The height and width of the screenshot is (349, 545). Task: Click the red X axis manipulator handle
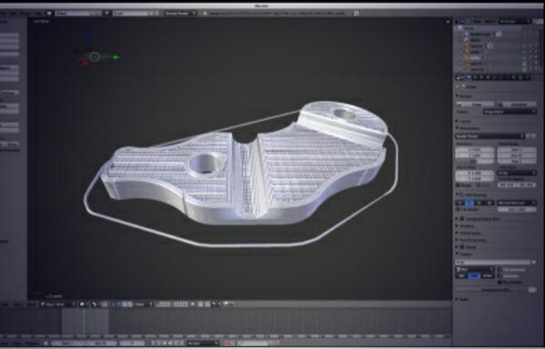pyautogui.click(x=84, y=64)
